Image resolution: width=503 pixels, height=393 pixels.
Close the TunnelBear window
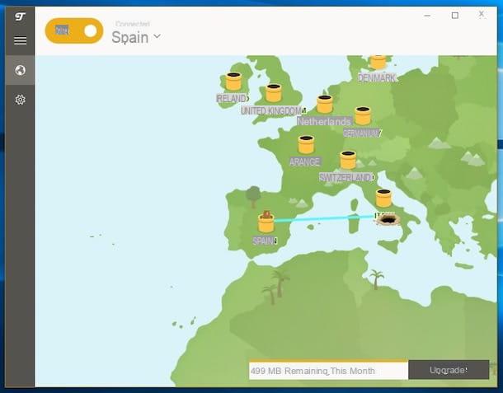pos(482,14)
